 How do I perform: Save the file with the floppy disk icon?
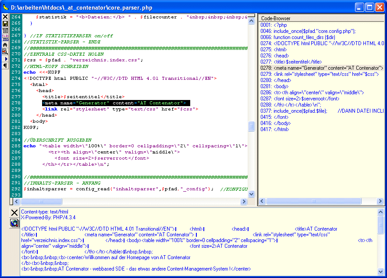coord(5,24)
